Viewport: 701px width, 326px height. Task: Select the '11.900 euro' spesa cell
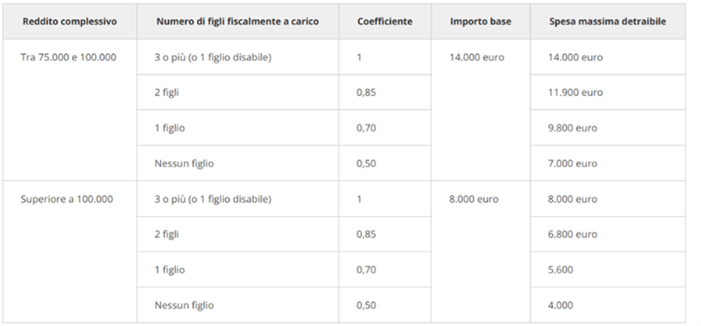607,93
